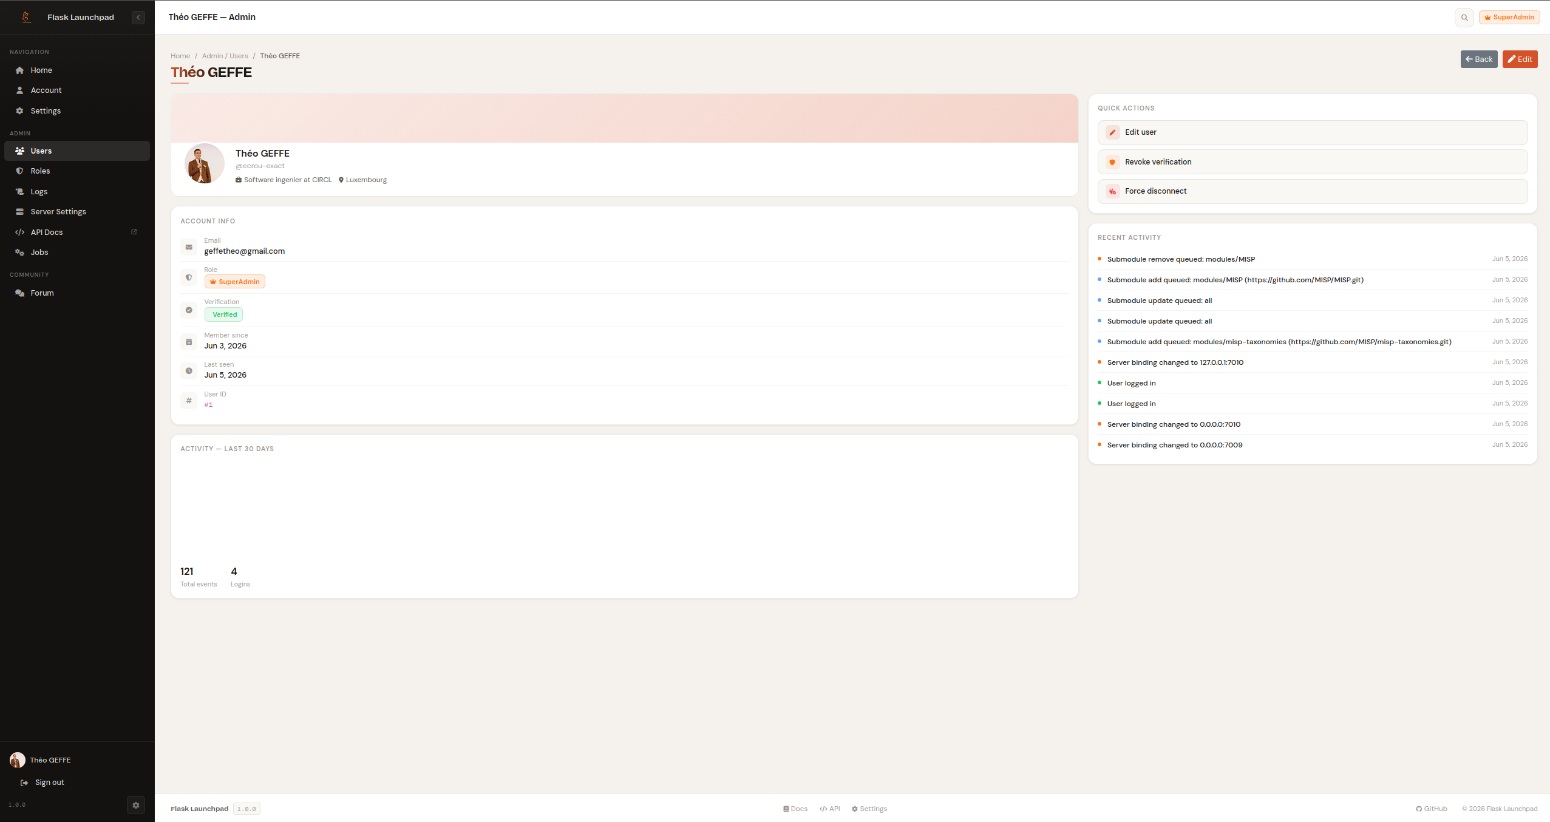This screenshot has height=822, width=1550.
Task: Click the Luxembourg location text
Action: click(366, 180)
